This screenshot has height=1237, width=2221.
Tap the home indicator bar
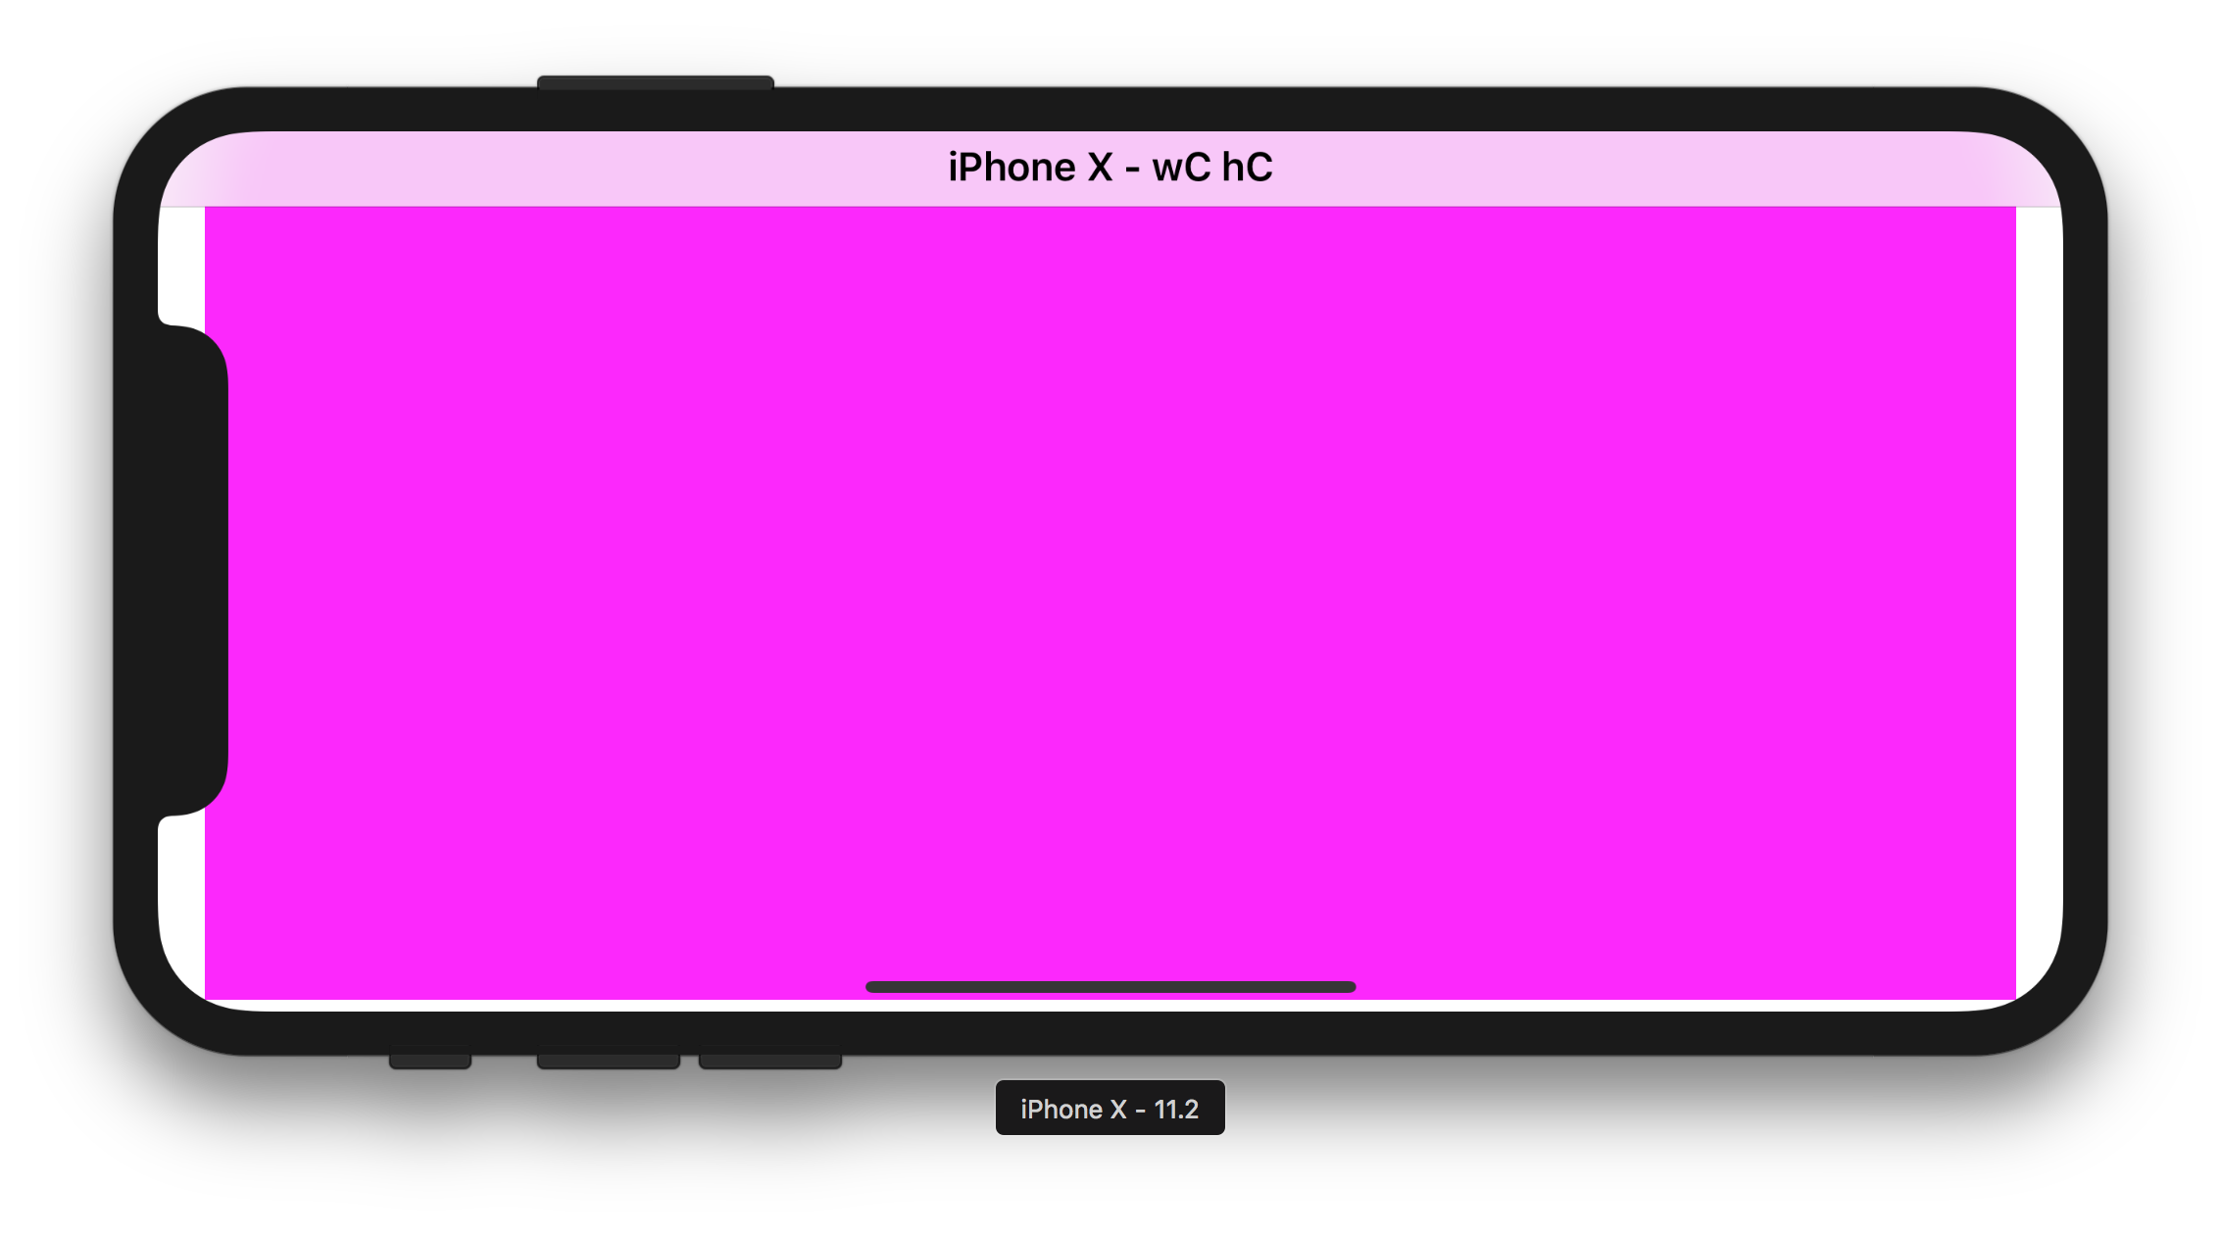coord(1110,987)
